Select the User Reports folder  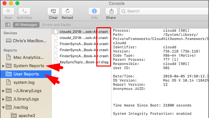click(26, 74)
